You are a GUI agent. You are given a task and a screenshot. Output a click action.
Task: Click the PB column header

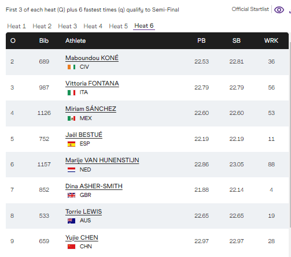pyautogui.click(x=201, y=40)
